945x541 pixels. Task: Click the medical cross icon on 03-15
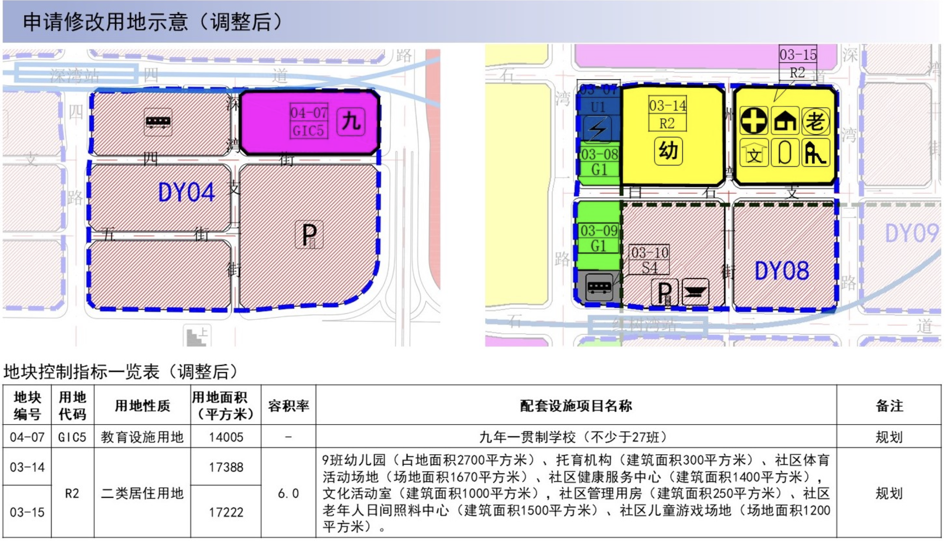click(x=754, y=121)
